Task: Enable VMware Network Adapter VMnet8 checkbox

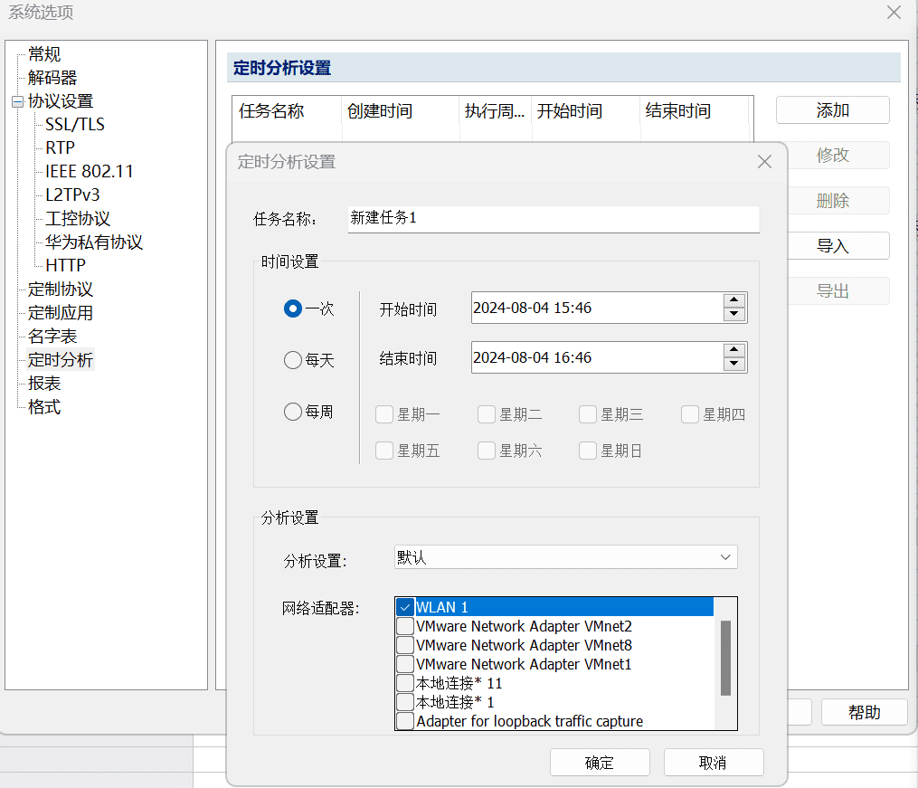Action: [x=405, y=645]
